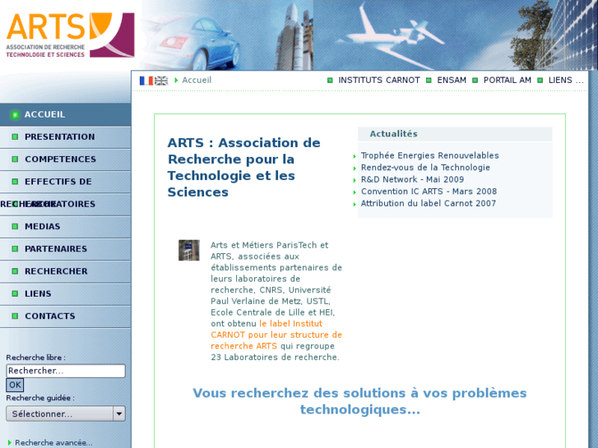This screenshot has width=598, height=448.
Task: Open the top-right LIENS ... link
Action: [566, 81]
